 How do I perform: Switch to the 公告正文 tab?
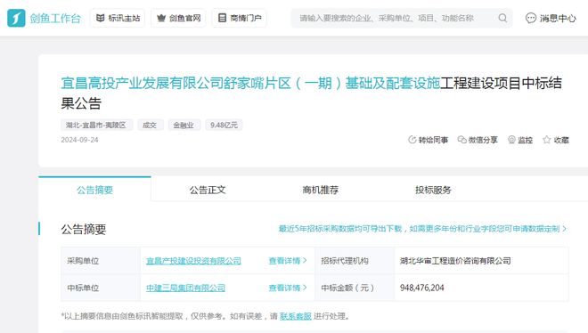(208, 190)
